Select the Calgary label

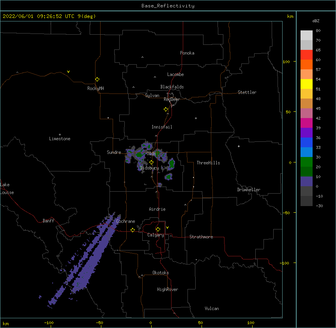(156, 235)
